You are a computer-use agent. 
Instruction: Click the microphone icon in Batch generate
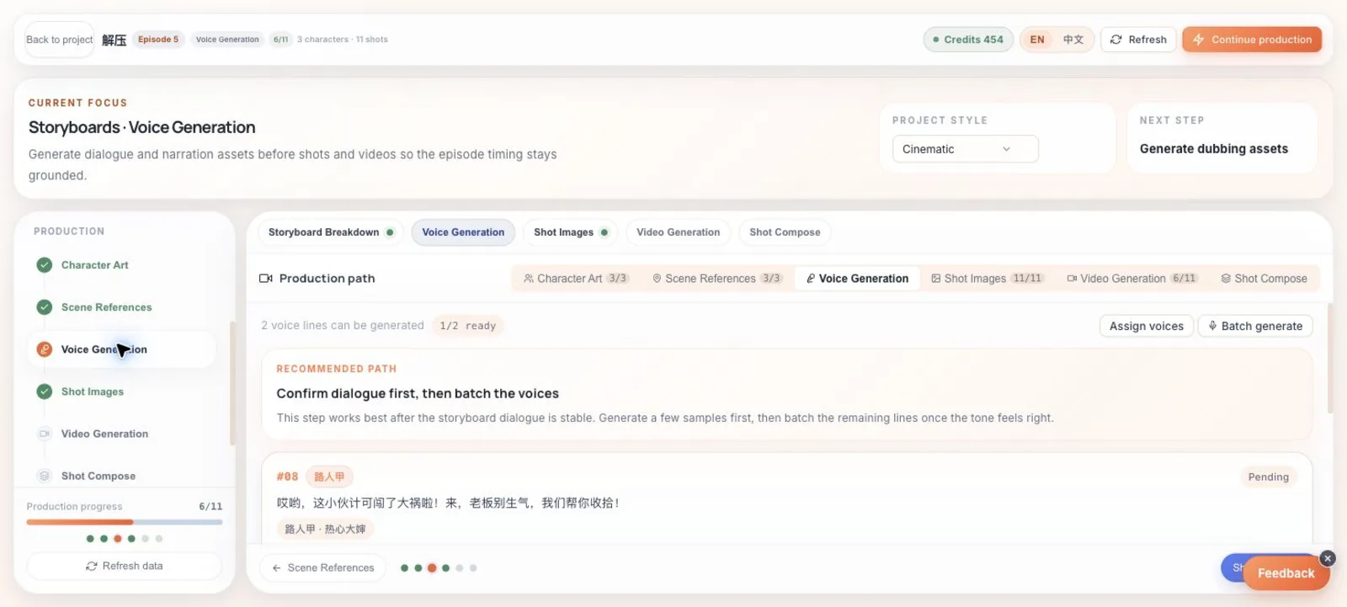click(x=1212, y=326)
